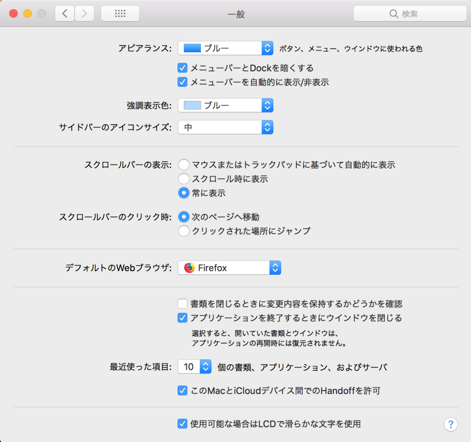Click the 個の書類、アプリケーション、およびサーバ text

pyautogui.click(x=302, y=367)
